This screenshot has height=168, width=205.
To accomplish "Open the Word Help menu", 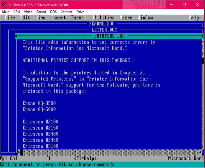I will coord(194,18).
